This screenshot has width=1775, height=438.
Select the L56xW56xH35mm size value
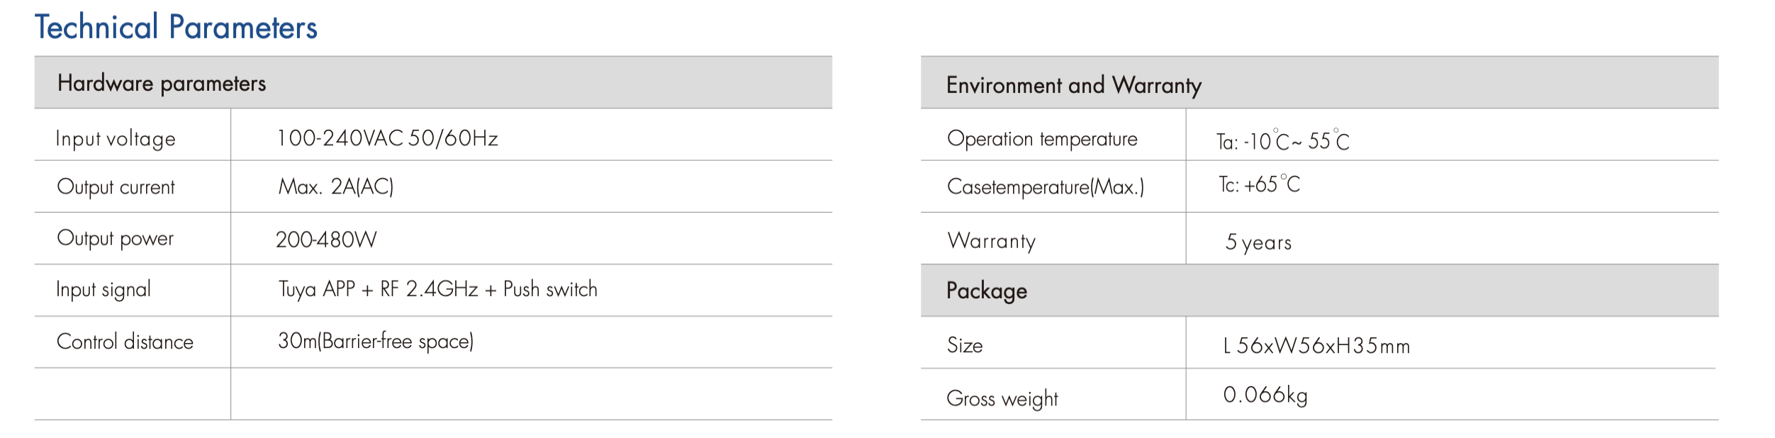[1316, 346]
